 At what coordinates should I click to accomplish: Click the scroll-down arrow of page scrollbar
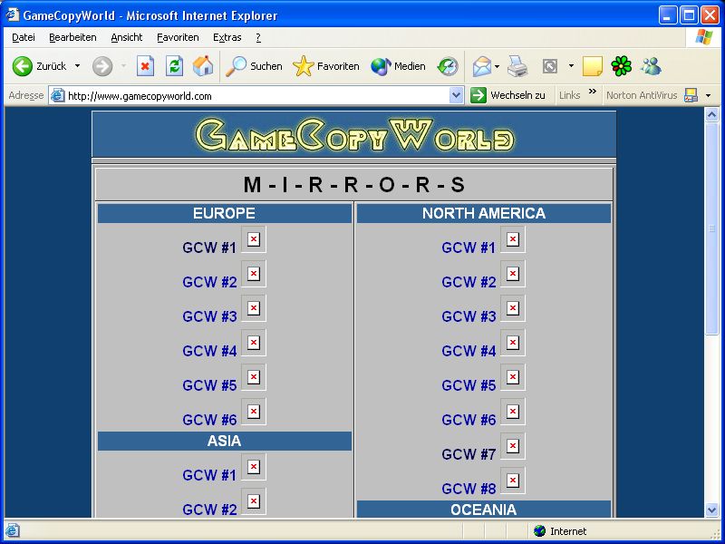click(711, 510)
